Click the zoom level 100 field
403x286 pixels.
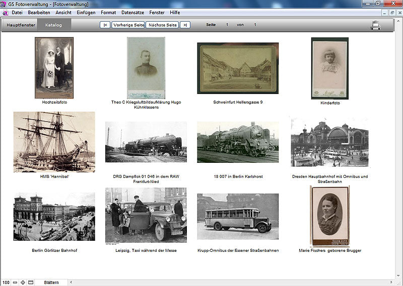point(6,282)
